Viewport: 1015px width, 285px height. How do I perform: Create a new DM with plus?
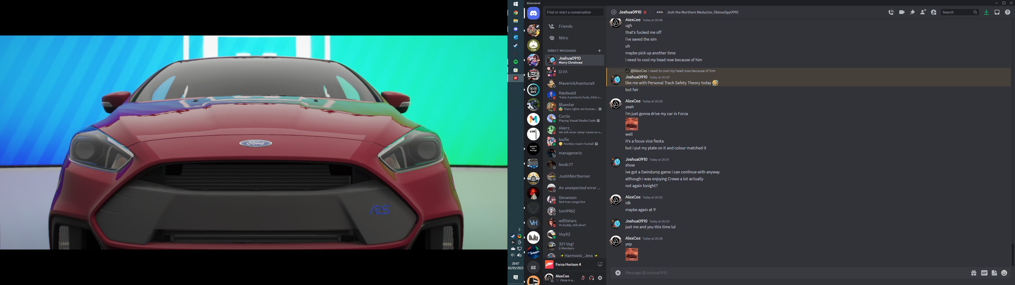599,51
